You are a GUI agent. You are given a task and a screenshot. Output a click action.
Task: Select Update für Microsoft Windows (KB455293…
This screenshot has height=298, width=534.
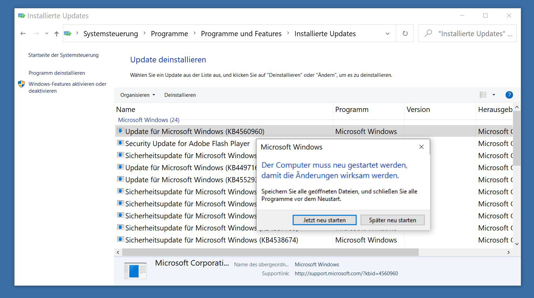(191, 180)
